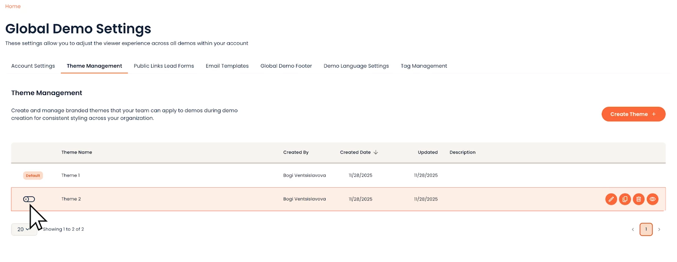677x262 pixels.
Task: Open the Email Templates tab
Action: pyautogui.click(x=227, y=66)
